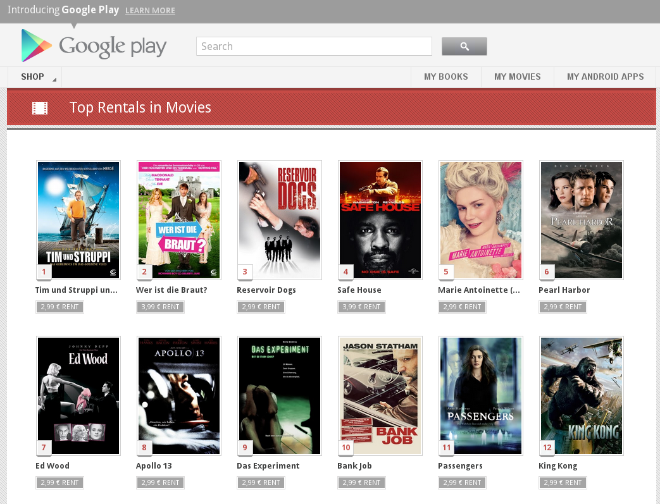Click the 'Tim und Struppi un...' title

pos(76,290)
